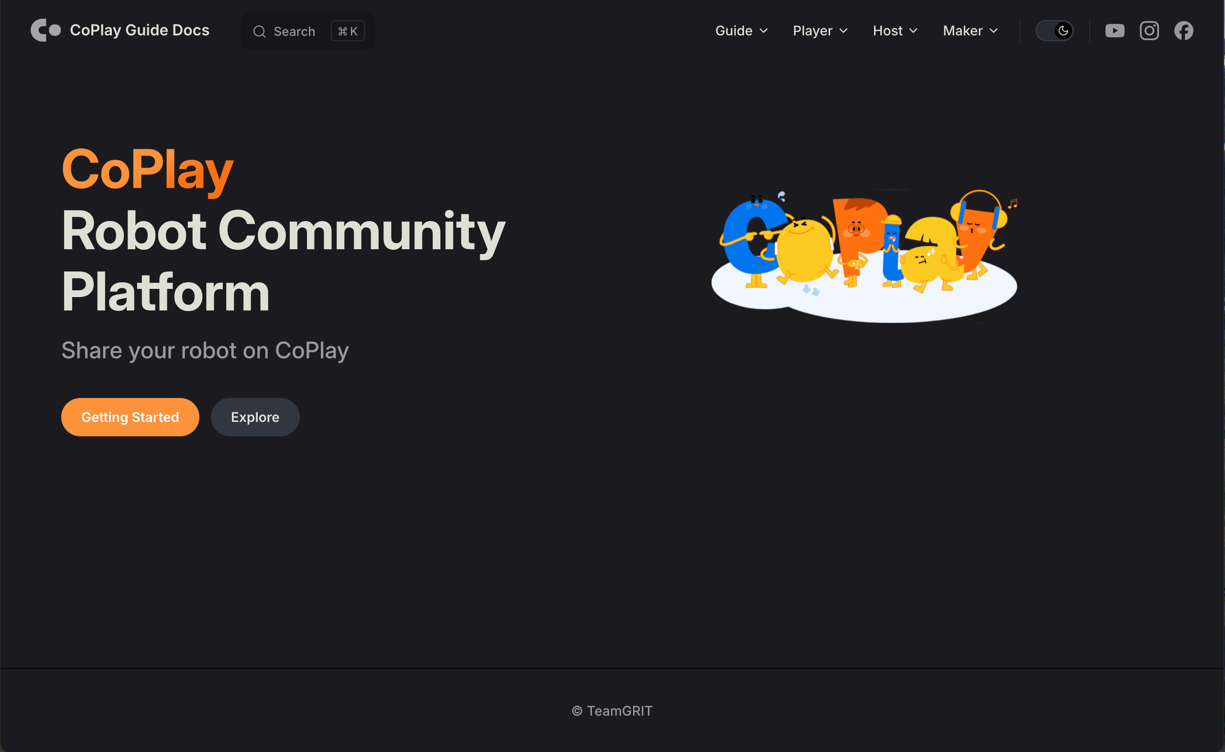
Task: Click the CoPlay characters hero illustration
Action: pyautogui.click(x=864, y=256)
